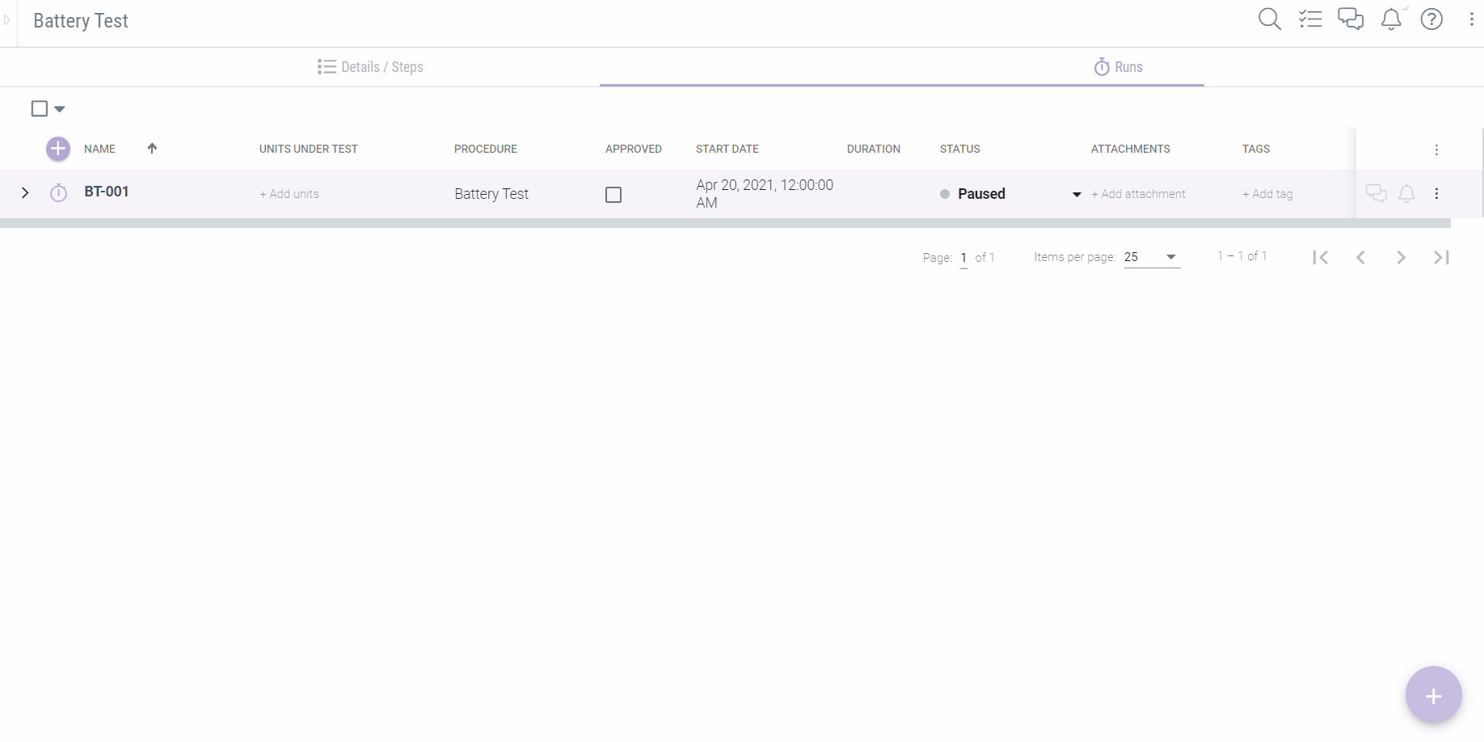Open the table column options three-dot menu
This screenshot has width=1484, height=742.
tap(1436, 150)
